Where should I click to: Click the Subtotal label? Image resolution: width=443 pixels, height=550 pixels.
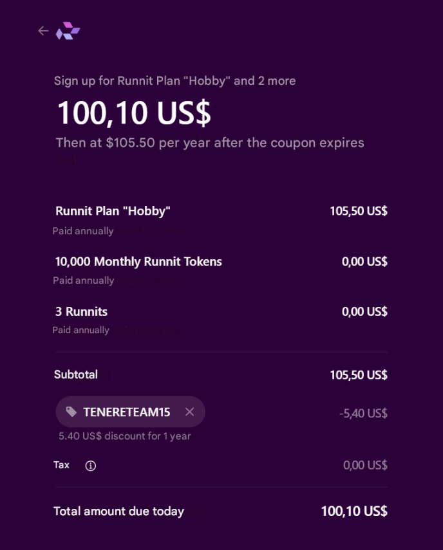(76, 374)
